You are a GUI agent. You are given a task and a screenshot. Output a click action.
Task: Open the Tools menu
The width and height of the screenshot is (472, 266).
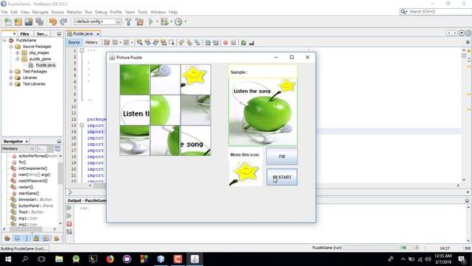tap(142, 12)
